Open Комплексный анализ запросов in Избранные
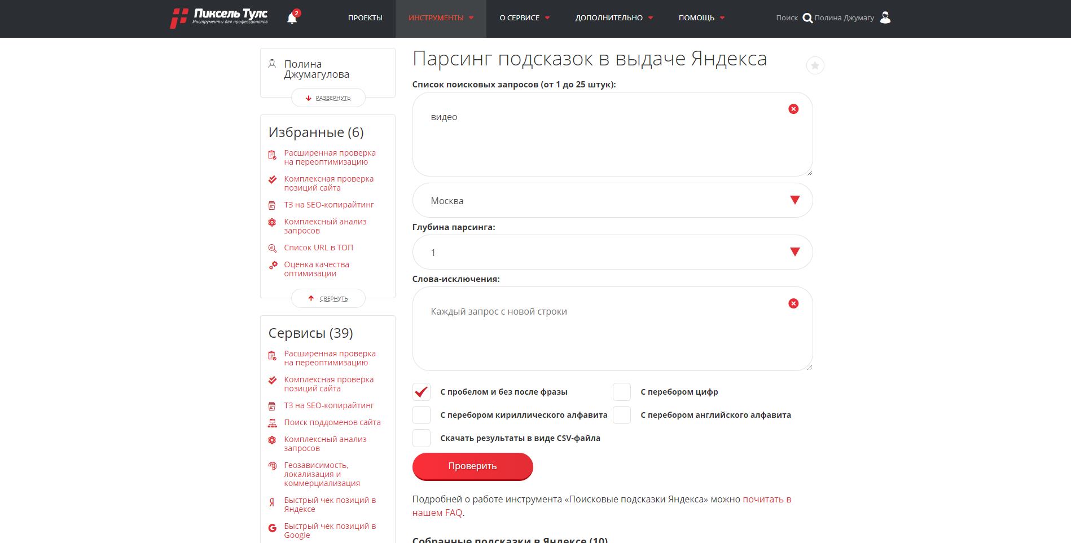 tap(325, 226)
